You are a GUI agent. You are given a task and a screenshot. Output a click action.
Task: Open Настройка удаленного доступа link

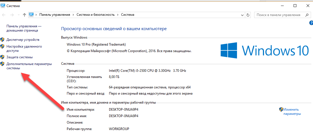tap(24, 48)
